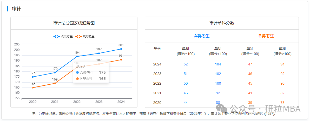Screen dimensions: 310x121
Task: Click the value 82 in the 2021 row
Action: click(x=282, y=93)
